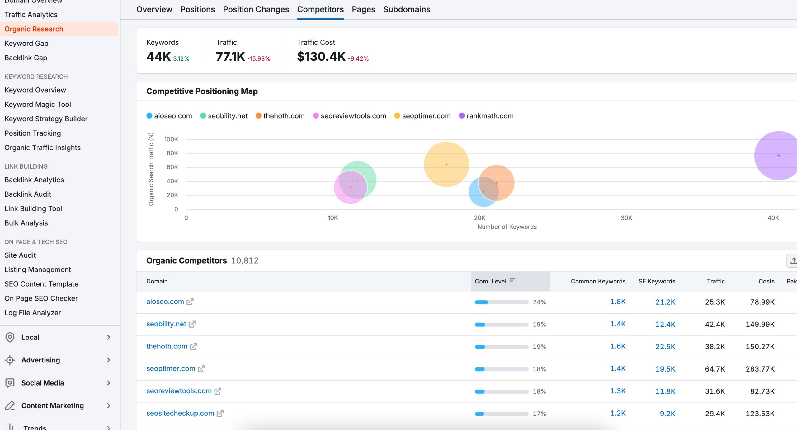Open the Keyword Magic Tool

[38, 104]
